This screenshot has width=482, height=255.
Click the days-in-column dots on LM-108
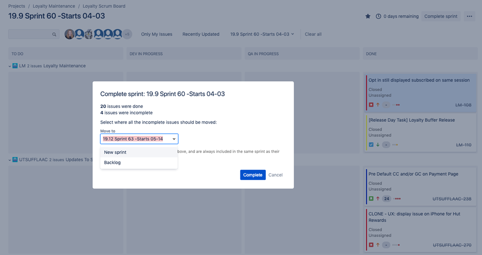coord(396,105)
